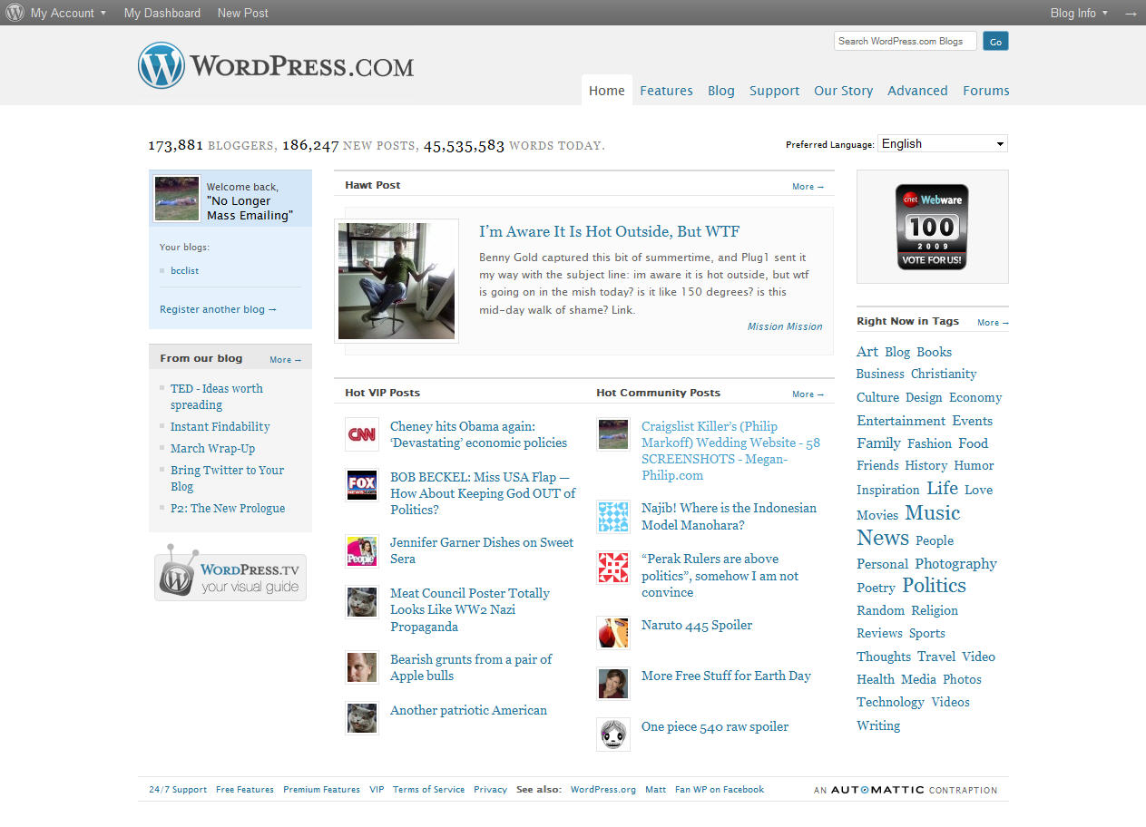The width and height of the screenshot is (1146, 827).
Task: Click the arrow icon at top right
Action: click(1131, 14)
